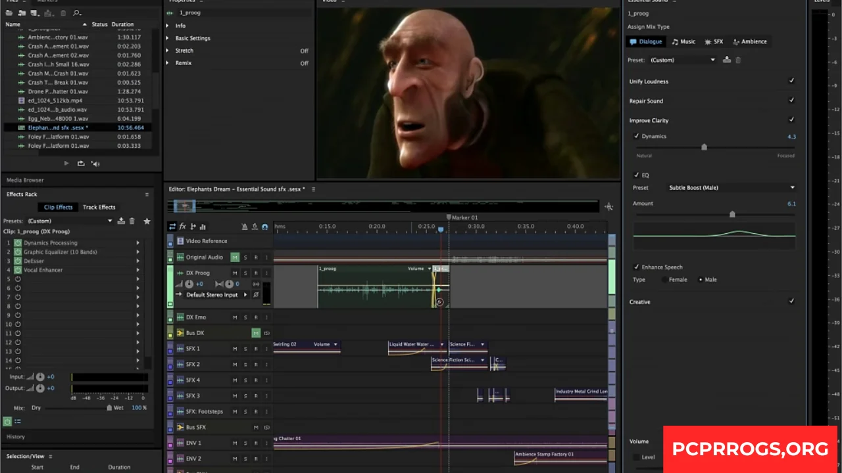Click Marker 01 on timeline
The image size is (842, 473).
point(463,217)
